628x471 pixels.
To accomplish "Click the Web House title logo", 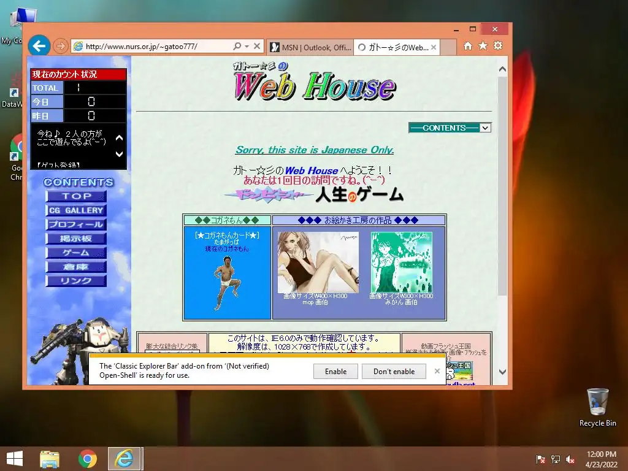I will (315, 82).
